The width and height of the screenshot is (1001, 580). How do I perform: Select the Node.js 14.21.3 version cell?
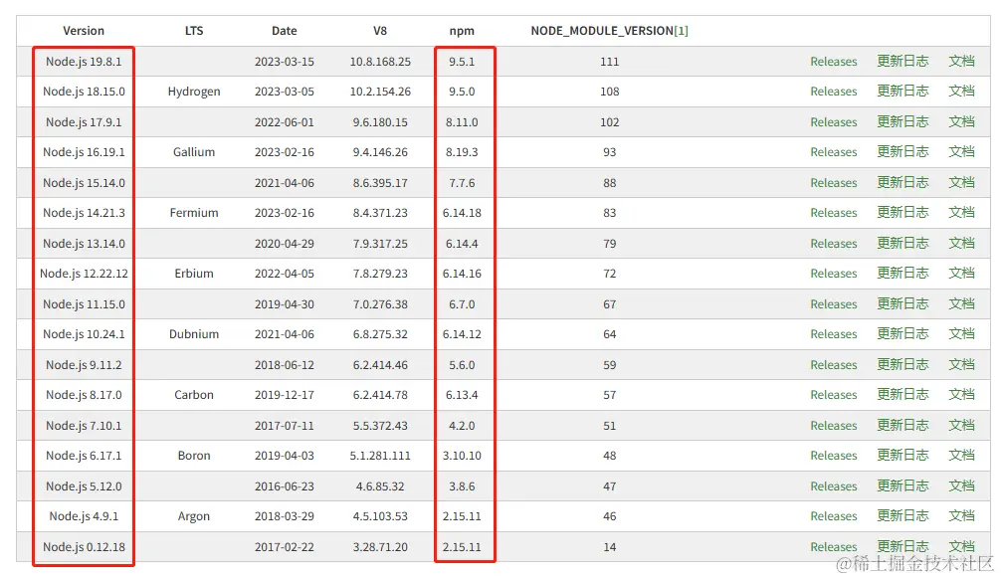point(84,213)
